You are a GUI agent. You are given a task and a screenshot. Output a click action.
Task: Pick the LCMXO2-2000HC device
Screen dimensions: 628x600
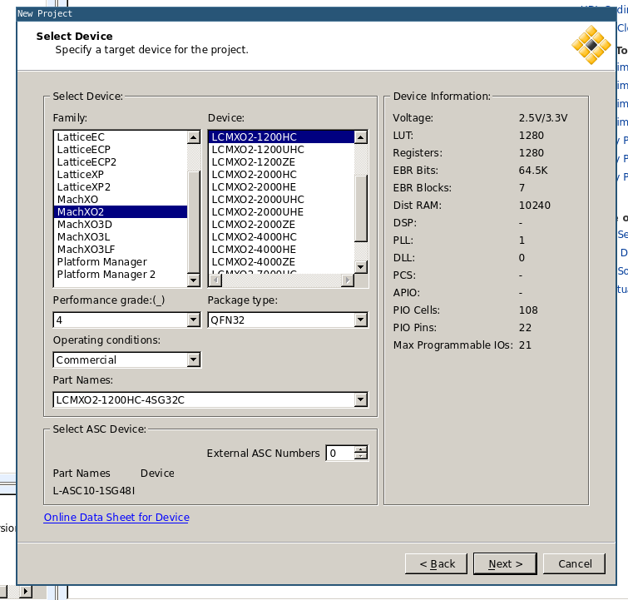coord(254,174)
